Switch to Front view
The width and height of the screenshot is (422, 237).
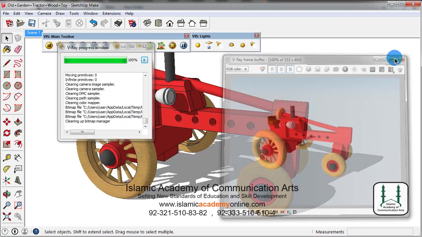point(169,23)
